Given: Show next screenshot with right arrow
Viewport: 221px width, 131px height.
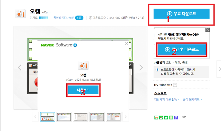Looking at the screenshot, I should pos(141,67).
